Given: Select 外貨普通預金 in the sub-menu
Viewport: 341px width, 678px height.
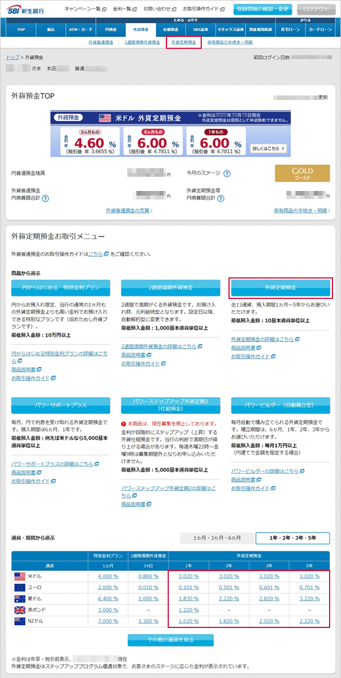Looking at the screenshot, I should 100,43.
